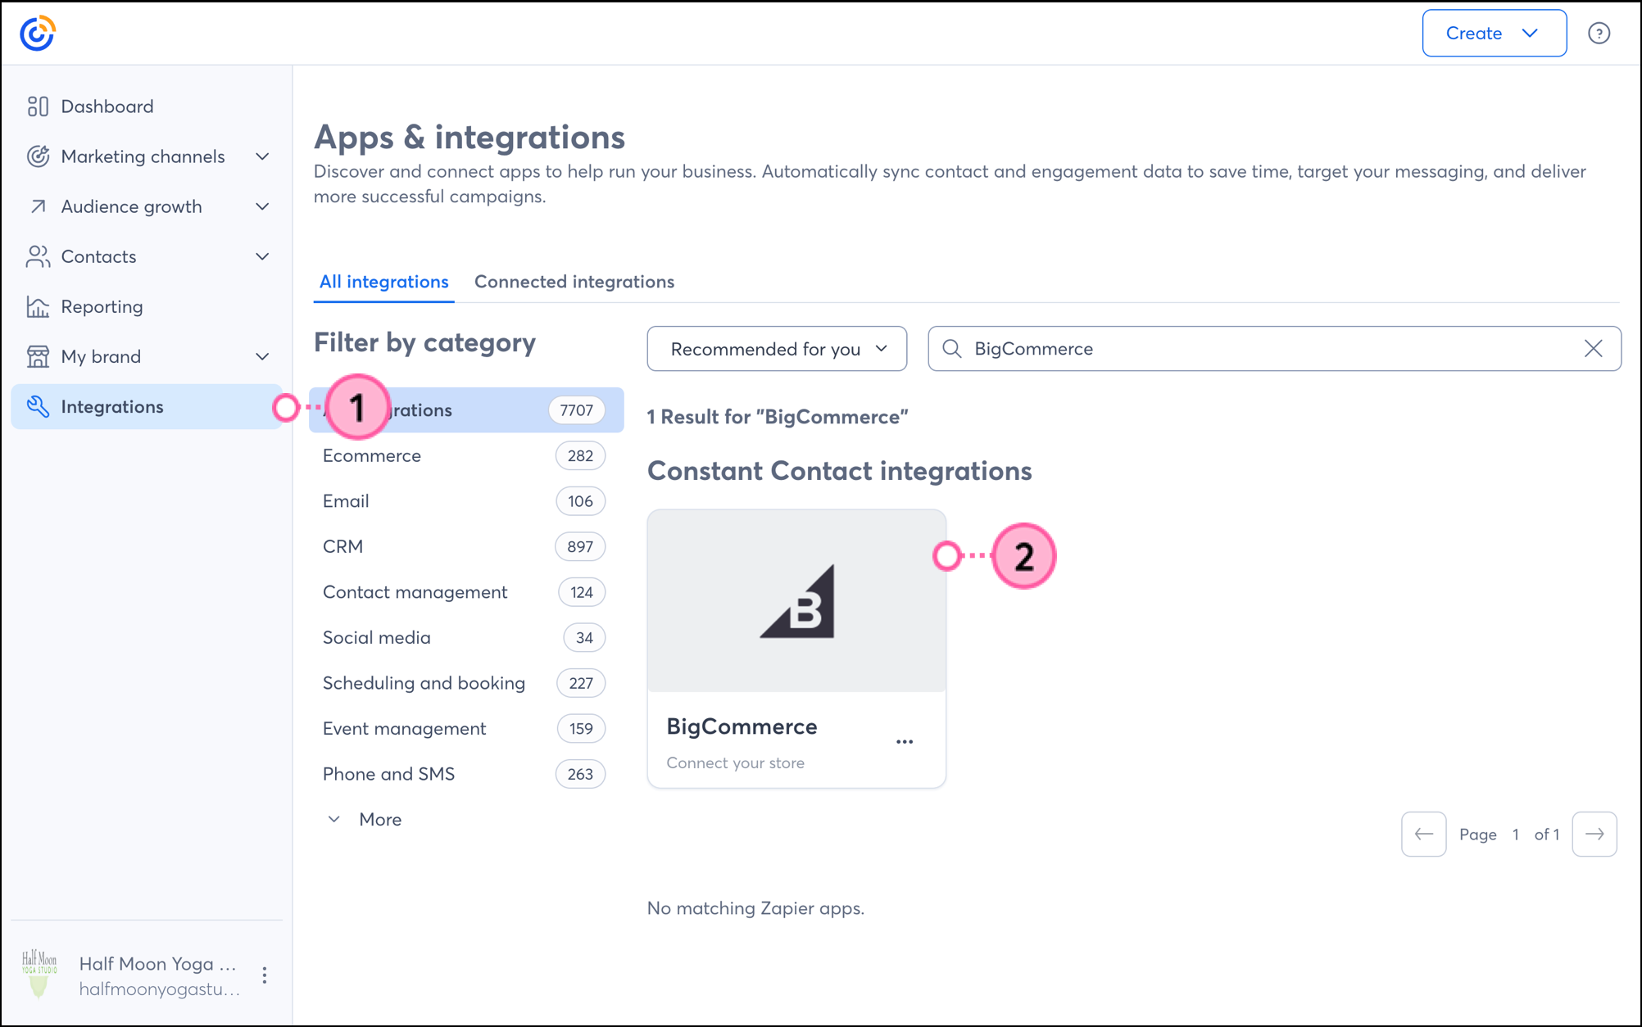Screen dimensions: 1642x1027
Task: Click the Half Moon Yoga studio logo
Action: coord(39,974)
